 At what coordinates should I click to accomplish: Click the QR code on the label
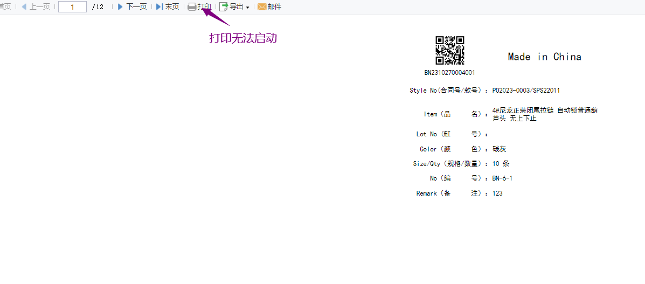click(x=449, y=51)
